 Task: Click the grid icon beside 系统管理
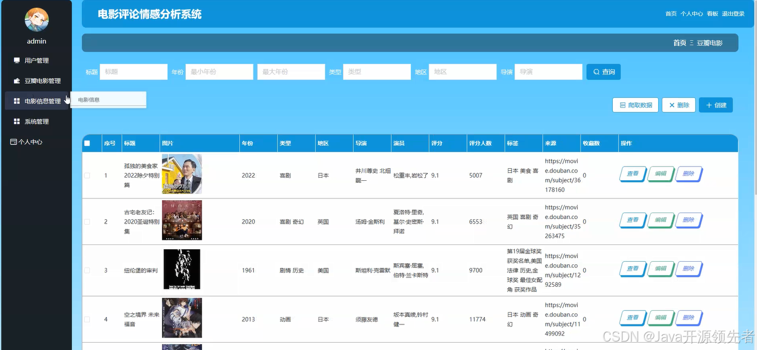(17, 121)
